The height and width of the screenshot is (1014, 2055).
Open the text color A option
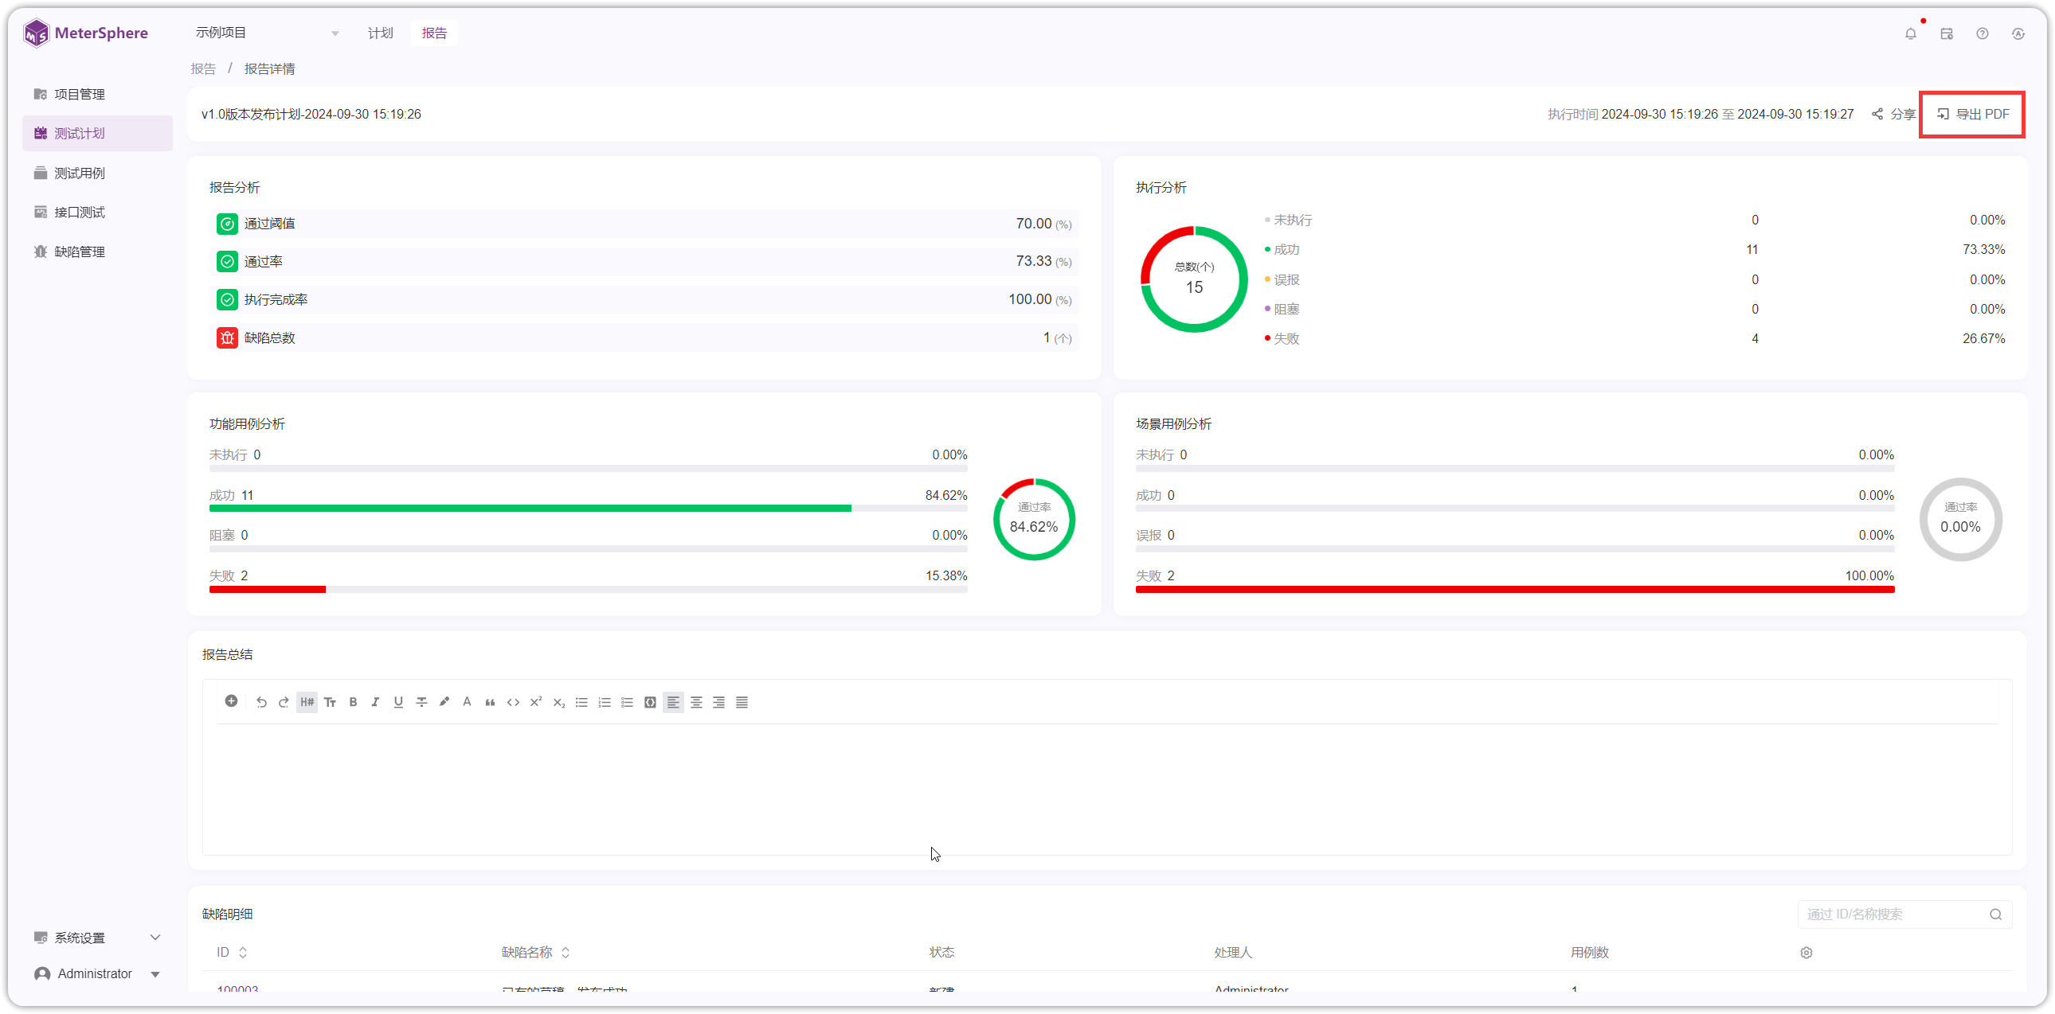click(x=467, y=702)
